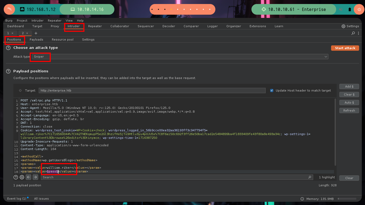Open search help question mark icon

click(16, 177)
